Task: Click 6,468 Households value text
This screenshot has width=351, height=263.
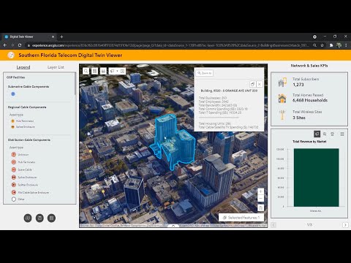Action: (310, 100)
